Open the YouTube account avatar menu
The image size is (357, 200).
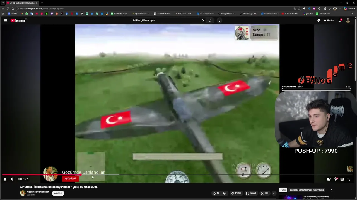[x=348, y=20]
